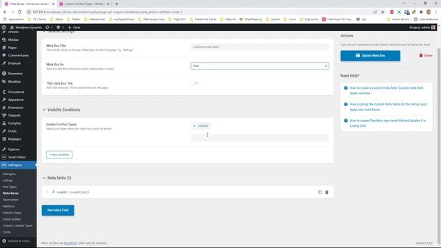Image resolution: width=441 pixels, height=248 pixels.
Task: Open Taxonomies submenu under JetEngine
Action: (x=10, y=200)
